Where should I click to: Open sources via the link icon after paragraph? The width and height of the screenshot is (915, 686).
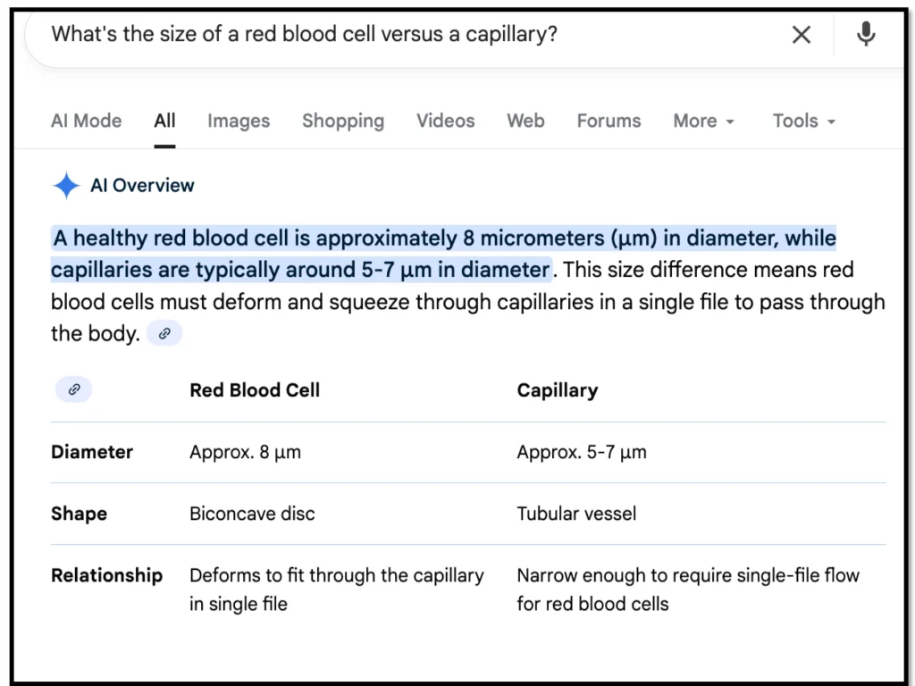(164, 332)
